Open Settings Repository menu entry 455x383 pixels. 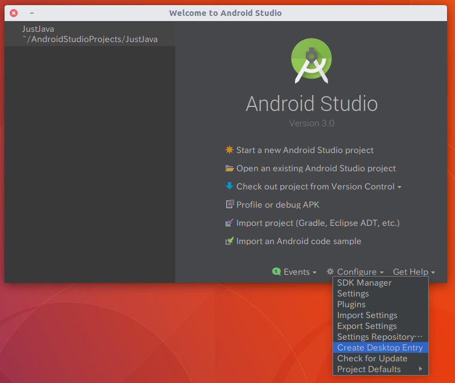(x=380, y=336)
